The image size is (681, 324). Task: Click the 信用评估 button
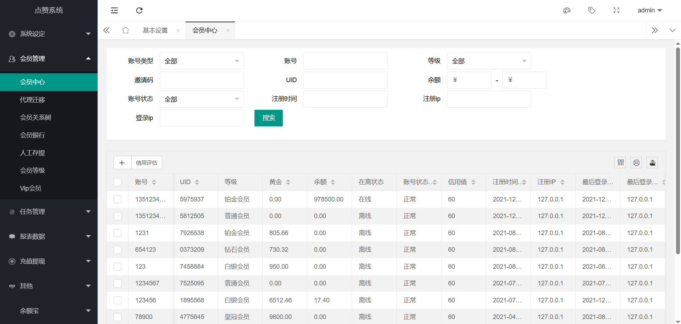click(x=147, y=163)
